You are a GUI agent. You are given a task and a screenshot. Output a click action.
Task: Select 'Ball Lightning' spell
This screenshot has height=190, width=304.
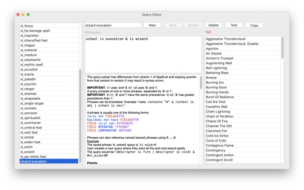coord(243,68)
